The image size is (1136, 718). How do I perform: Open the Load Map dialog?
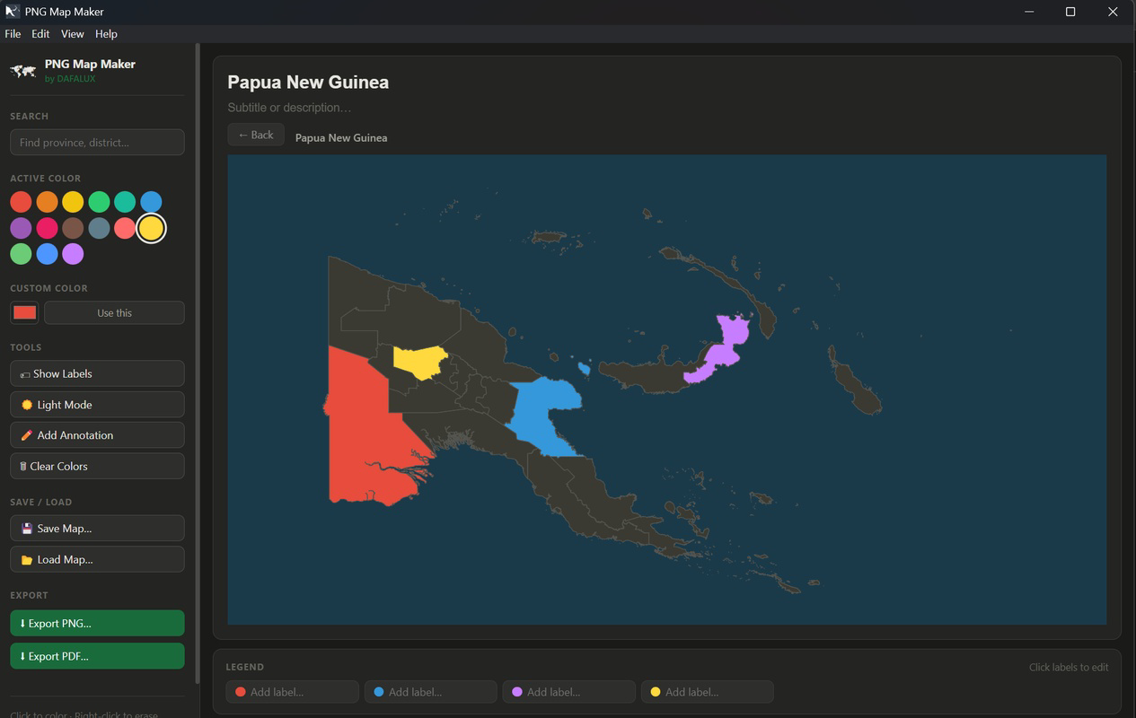pyautogui.click(x=97, y=559)
